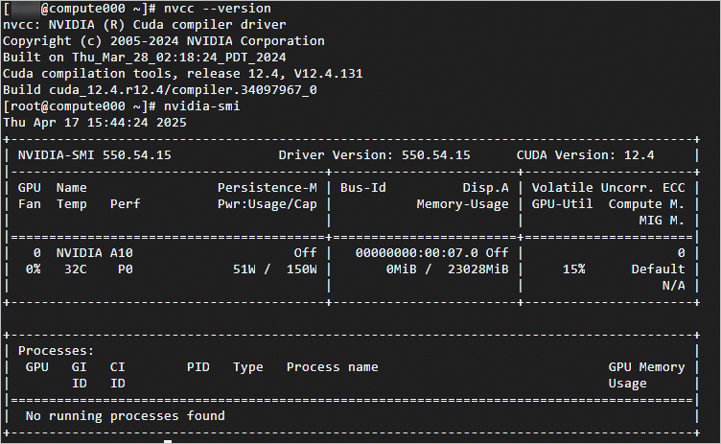Click the 'Bus-Id' column header
This screenshot has height=444, width=721.
362,188
